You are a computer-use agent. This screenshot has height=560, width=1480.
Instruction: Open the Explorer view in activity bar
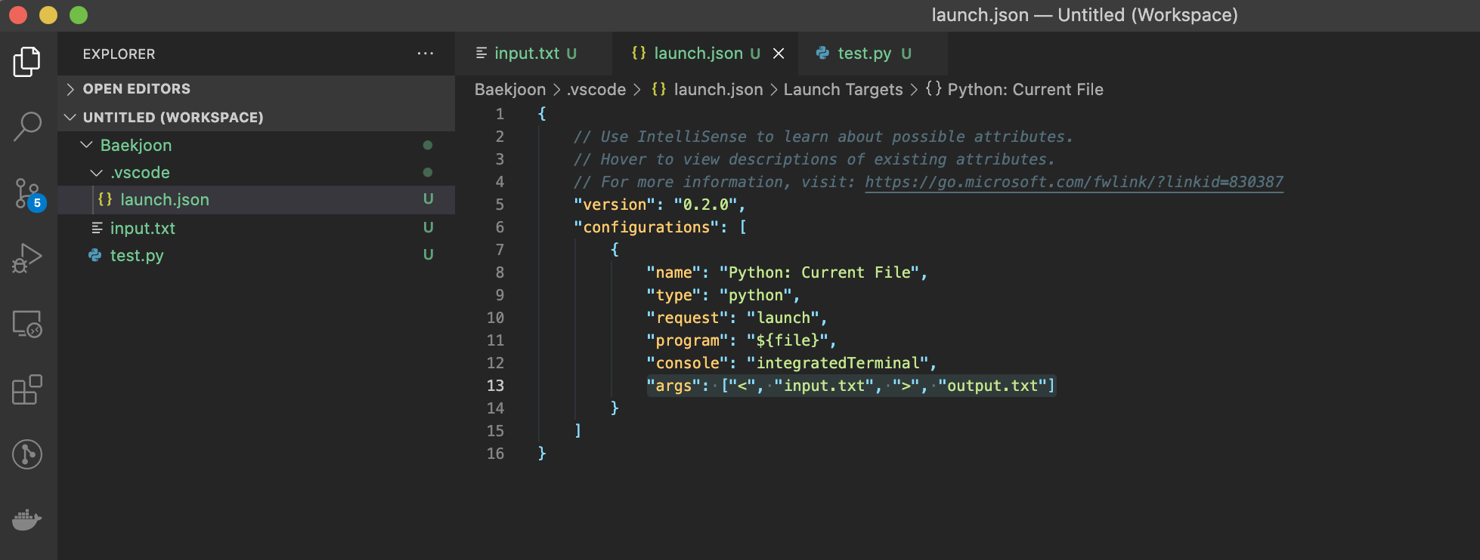coord(27,62)
